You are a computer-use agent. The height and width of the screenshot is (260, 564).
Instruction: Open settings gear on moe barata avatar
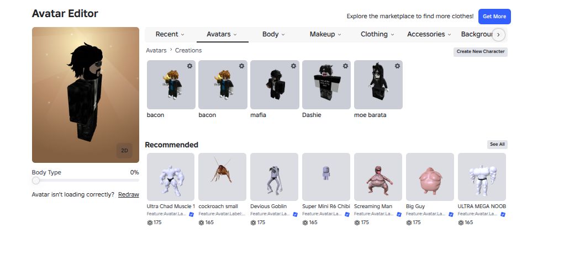(x=397, y=66)
